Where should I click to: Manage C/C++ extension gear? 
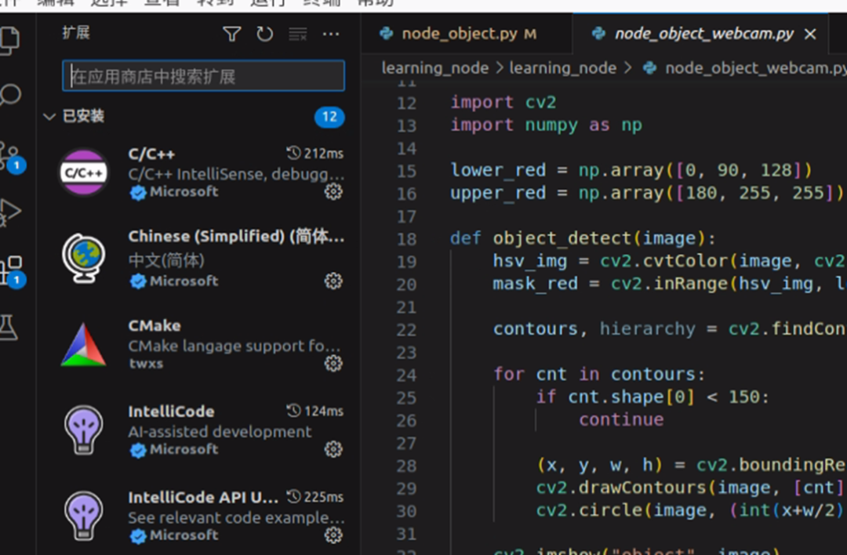pyautogui.click(x=333, y=191)
